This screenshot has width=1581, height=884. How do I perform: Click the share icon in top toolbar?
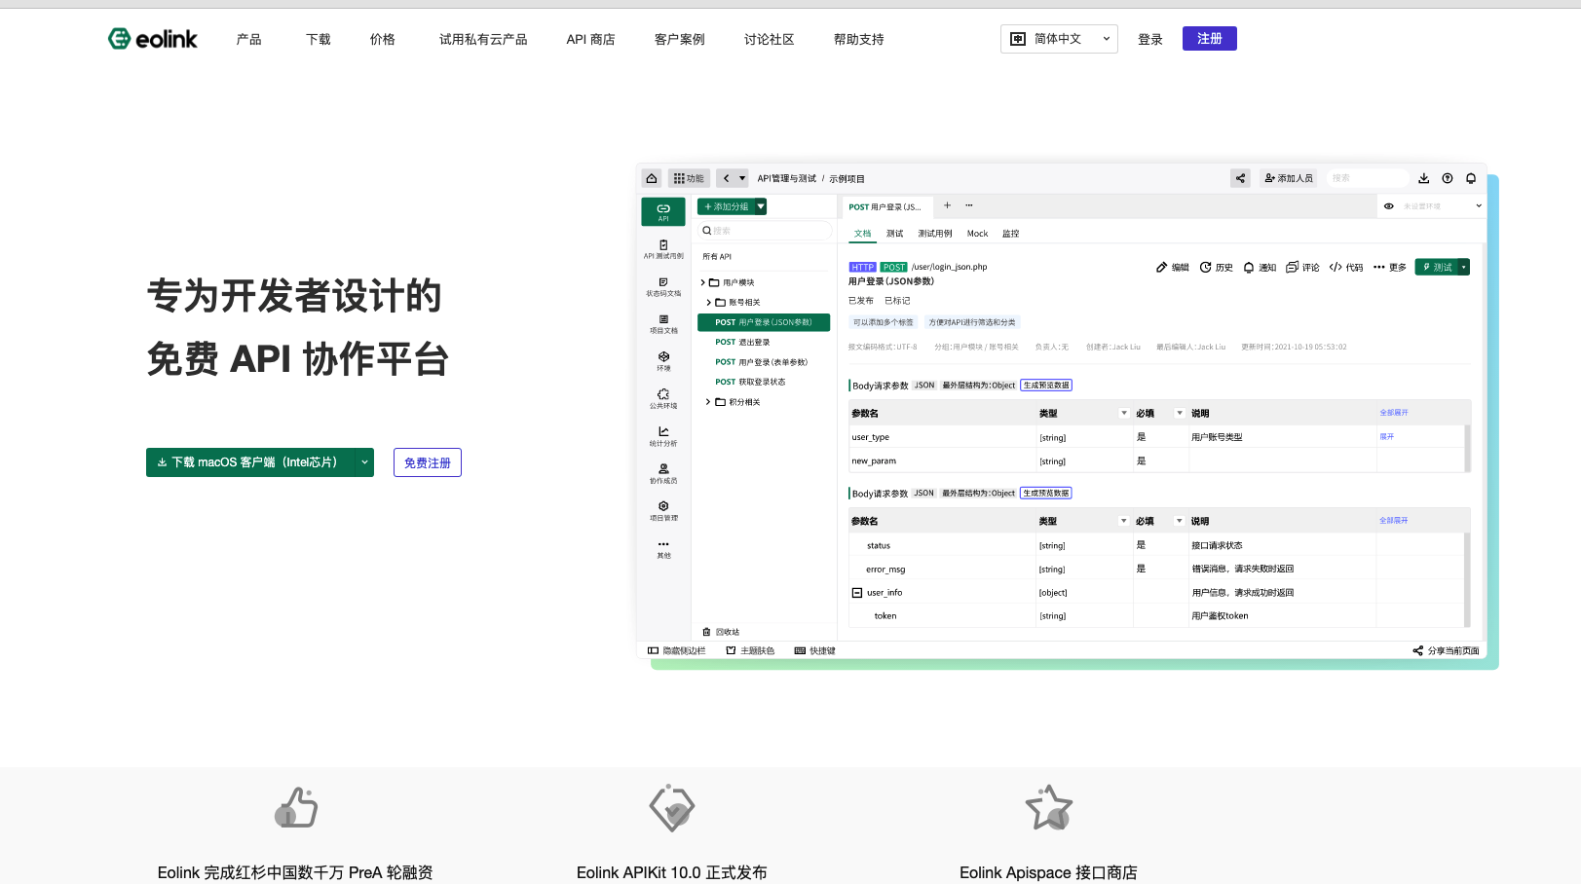1240,178
